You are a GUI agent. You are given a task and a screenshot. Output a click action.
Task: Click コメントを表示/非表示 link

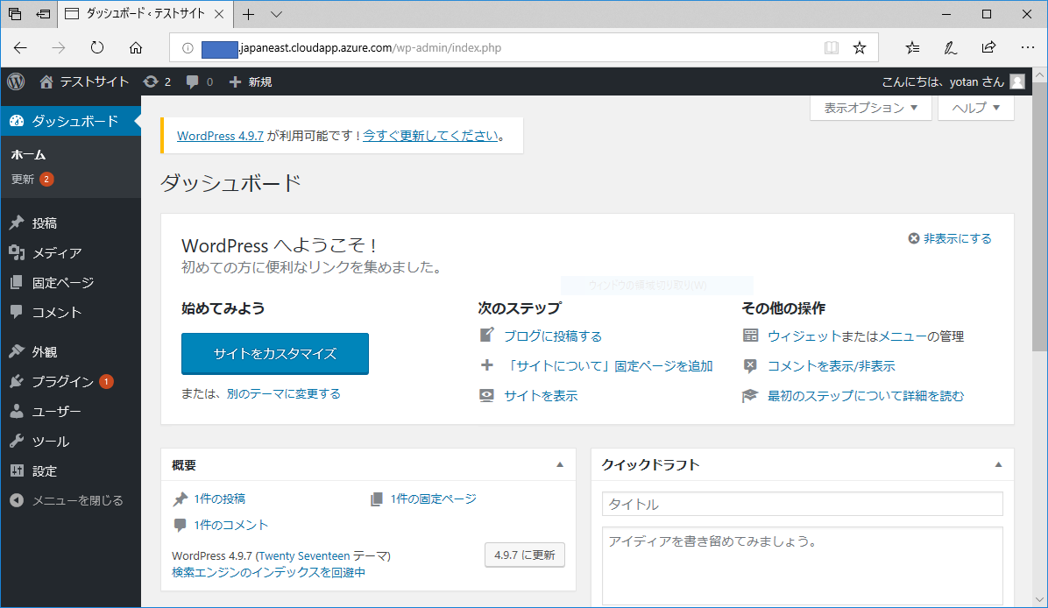pos(831,366)
